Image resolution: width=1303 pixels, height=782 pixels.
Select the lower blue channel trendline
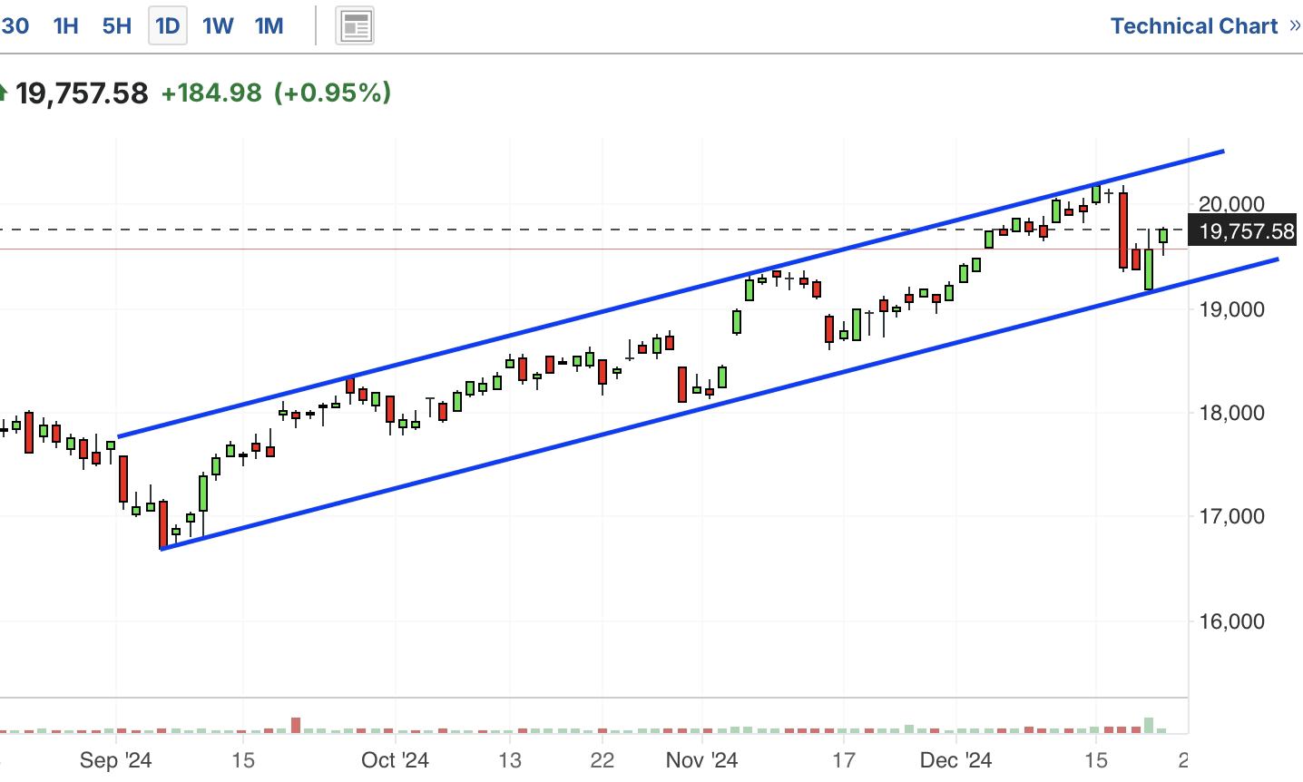pos(719,404)
